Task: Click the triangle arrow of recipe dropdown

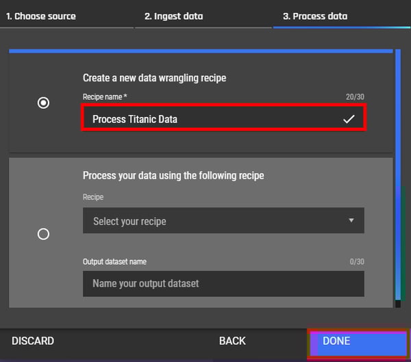Action: pos(351,220)
